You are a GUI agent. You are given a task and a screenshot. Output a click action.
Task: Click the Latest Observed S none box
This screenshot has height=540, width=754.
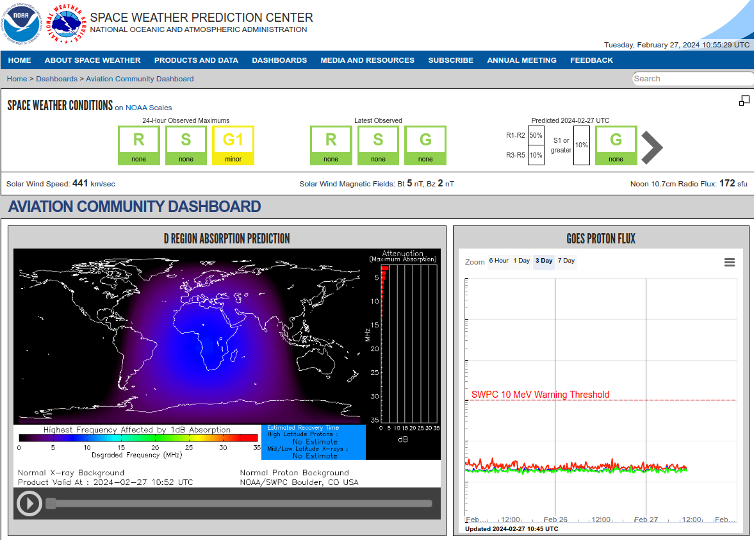378,145
